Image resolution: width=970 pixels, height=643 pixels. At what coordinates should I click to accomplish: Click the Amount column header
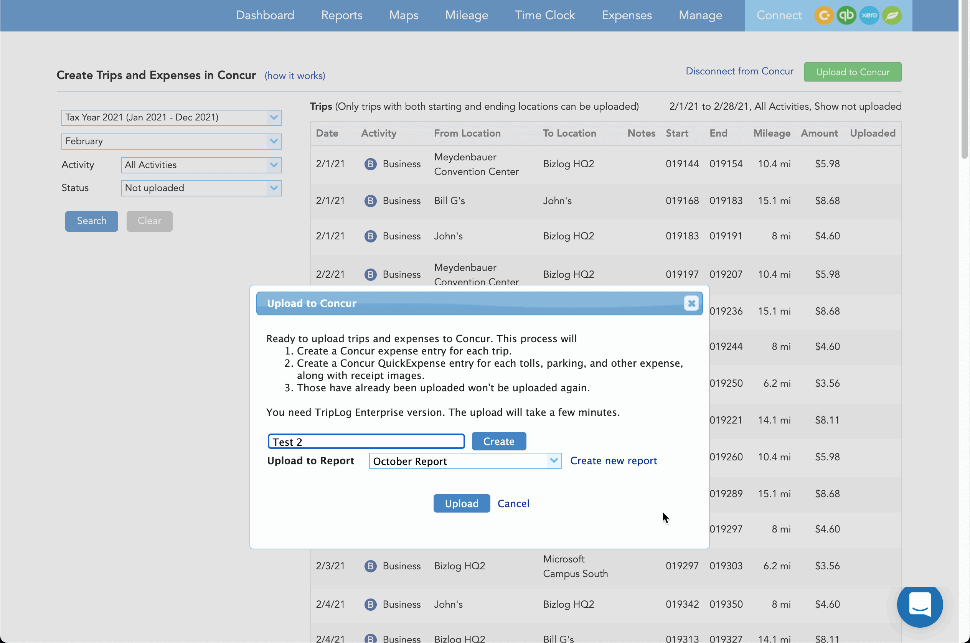[819, 133]
